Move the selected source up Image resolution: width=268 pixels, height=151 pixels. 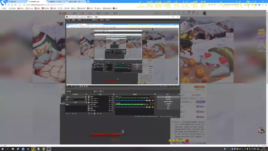pyautogui.click(x=98, y=113)
